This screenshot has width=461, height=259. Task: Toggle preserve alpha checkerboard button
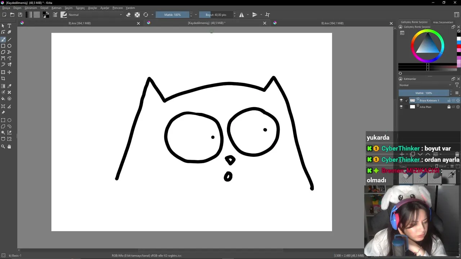click(x=137, y=15)
